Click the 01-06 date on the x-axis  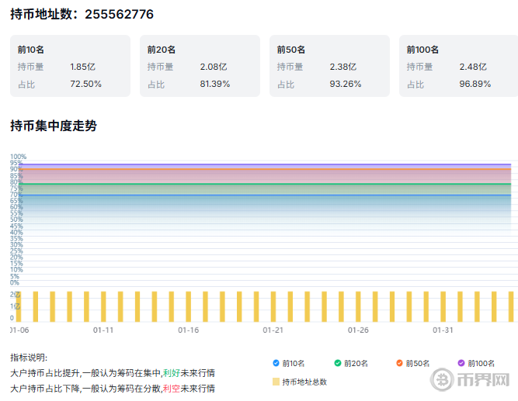click(19, 330)
